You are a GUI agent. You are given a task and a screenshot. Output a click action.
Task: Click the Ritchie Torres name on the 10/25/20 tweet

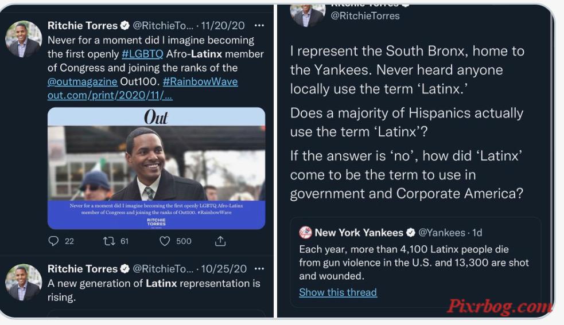[x=83, y=269]
